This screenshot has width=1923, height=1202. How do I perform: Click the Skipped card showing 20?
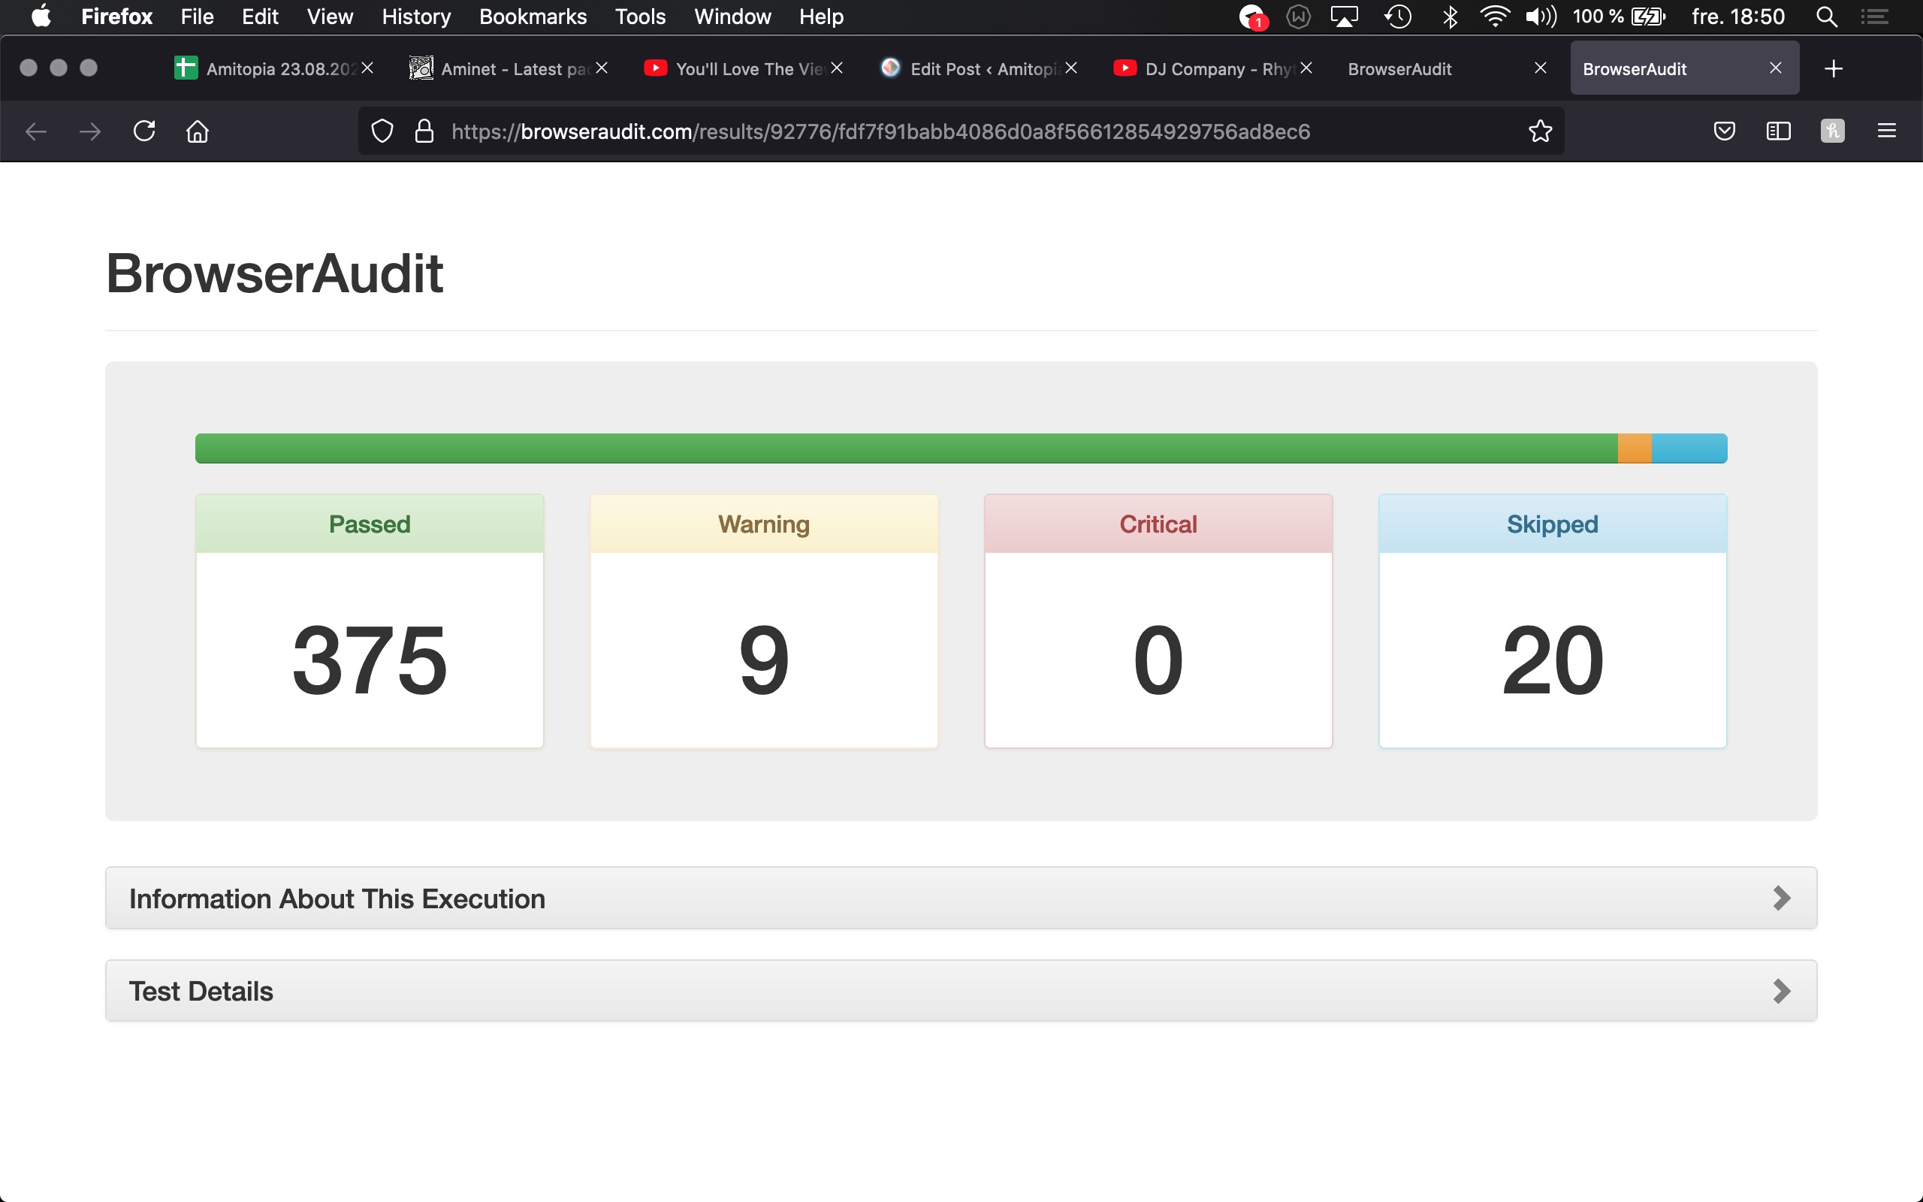[x=1553, y=621]
